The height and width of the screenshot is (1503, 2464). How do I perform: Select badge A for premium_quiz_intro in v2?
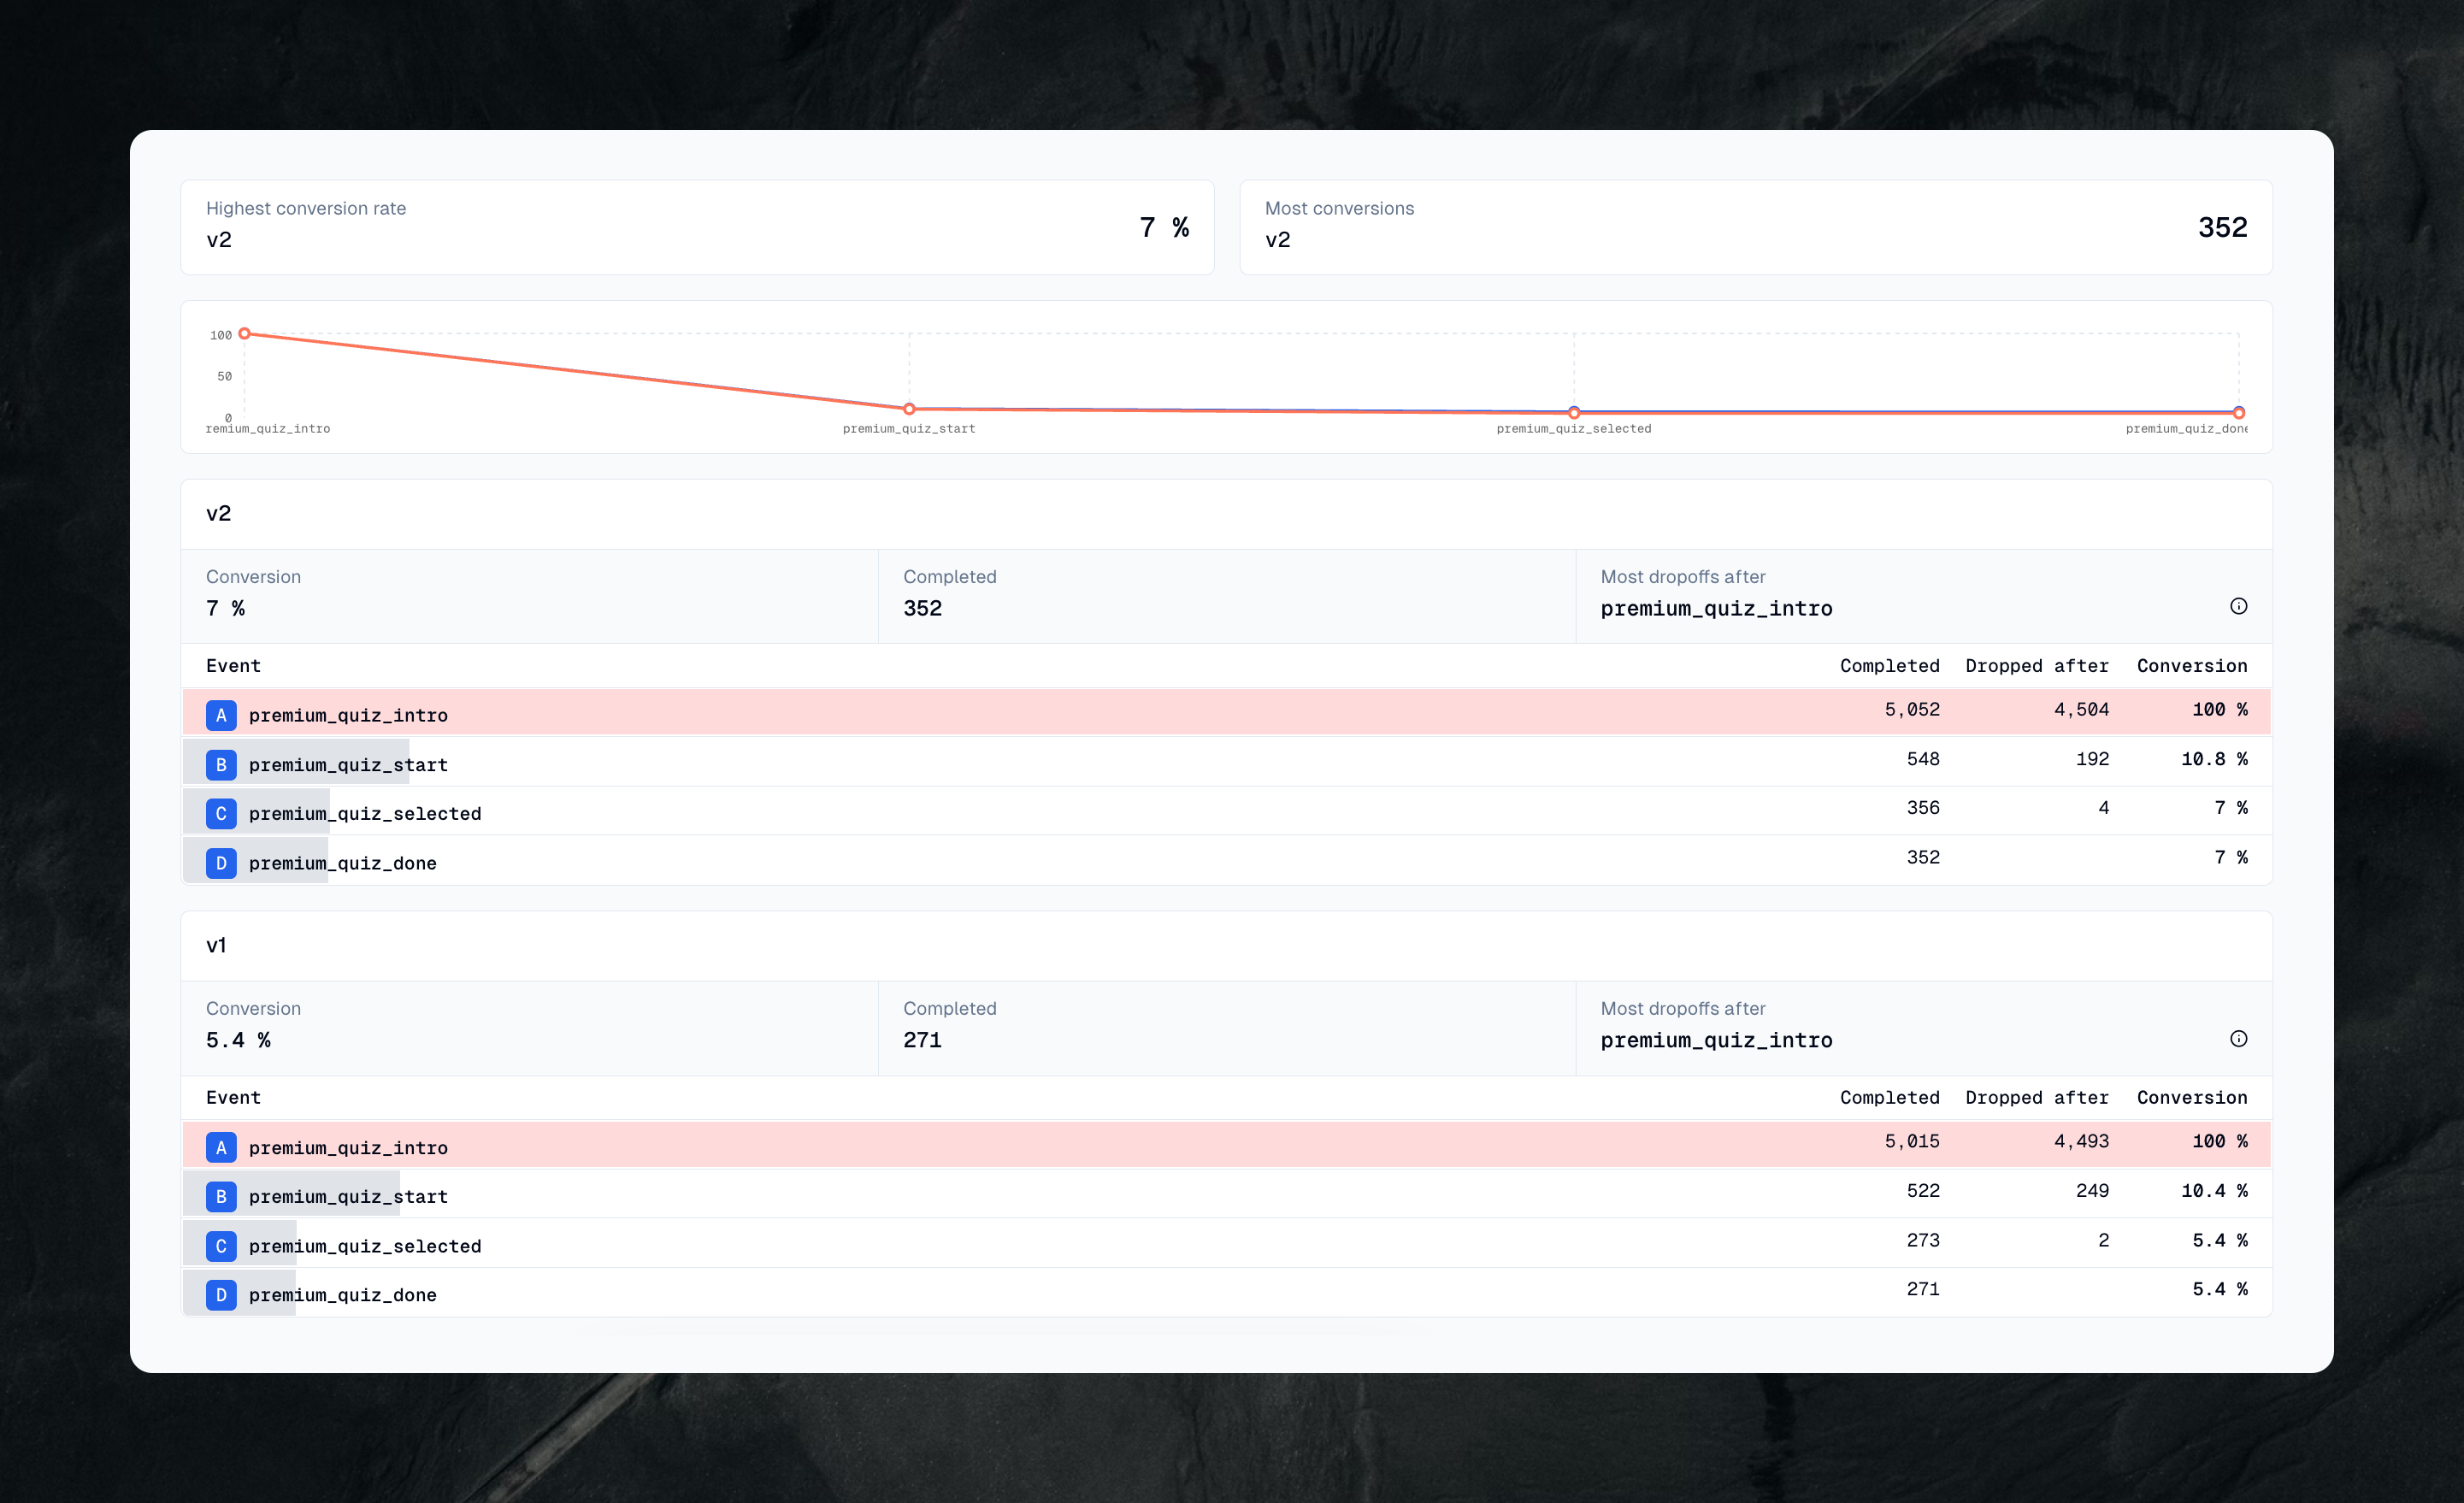point(221,714)
